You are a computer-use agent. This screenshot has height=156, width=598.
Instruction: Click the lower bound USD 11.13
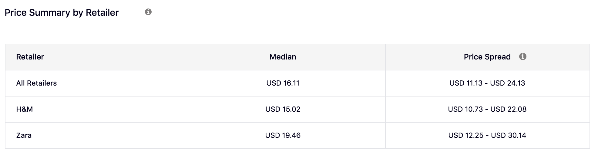click(466, 83)
